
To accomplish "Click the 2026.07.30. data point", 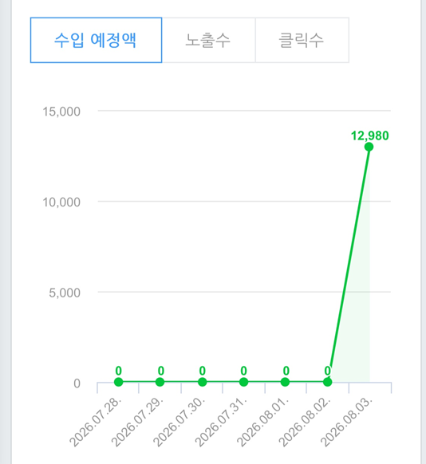I will [202, 382].
